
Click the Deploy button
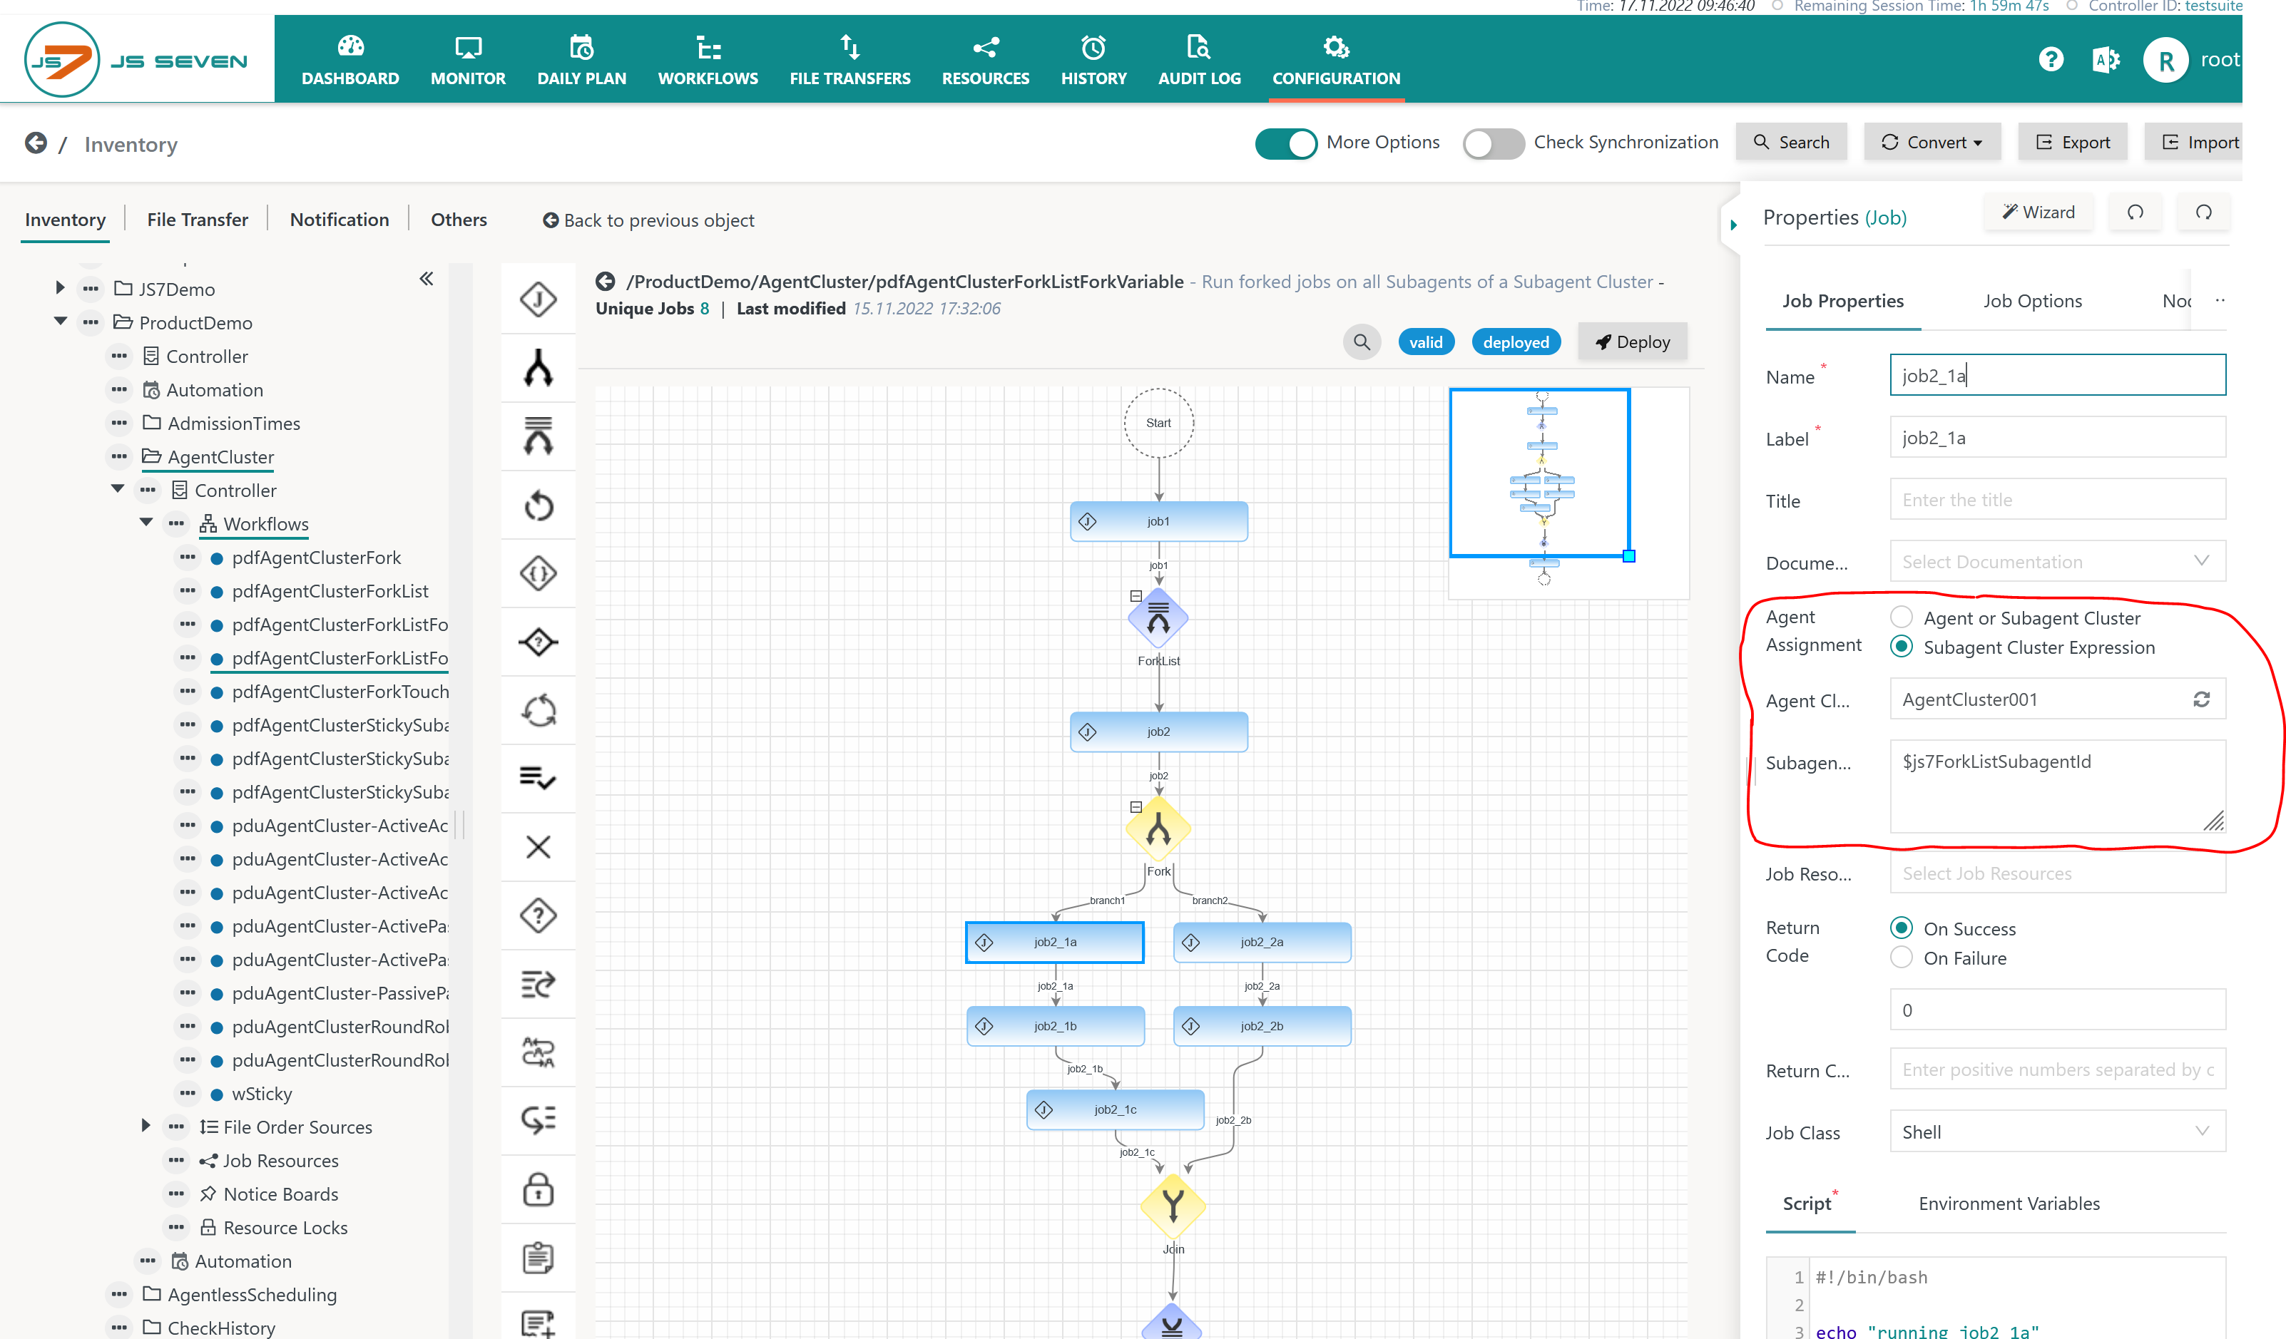[1631, 342]
